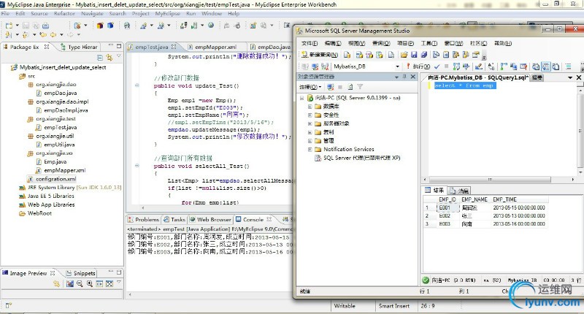Switch to the Type Hierarchy tab
584x314 pixels.
click(x=79, y=47)
